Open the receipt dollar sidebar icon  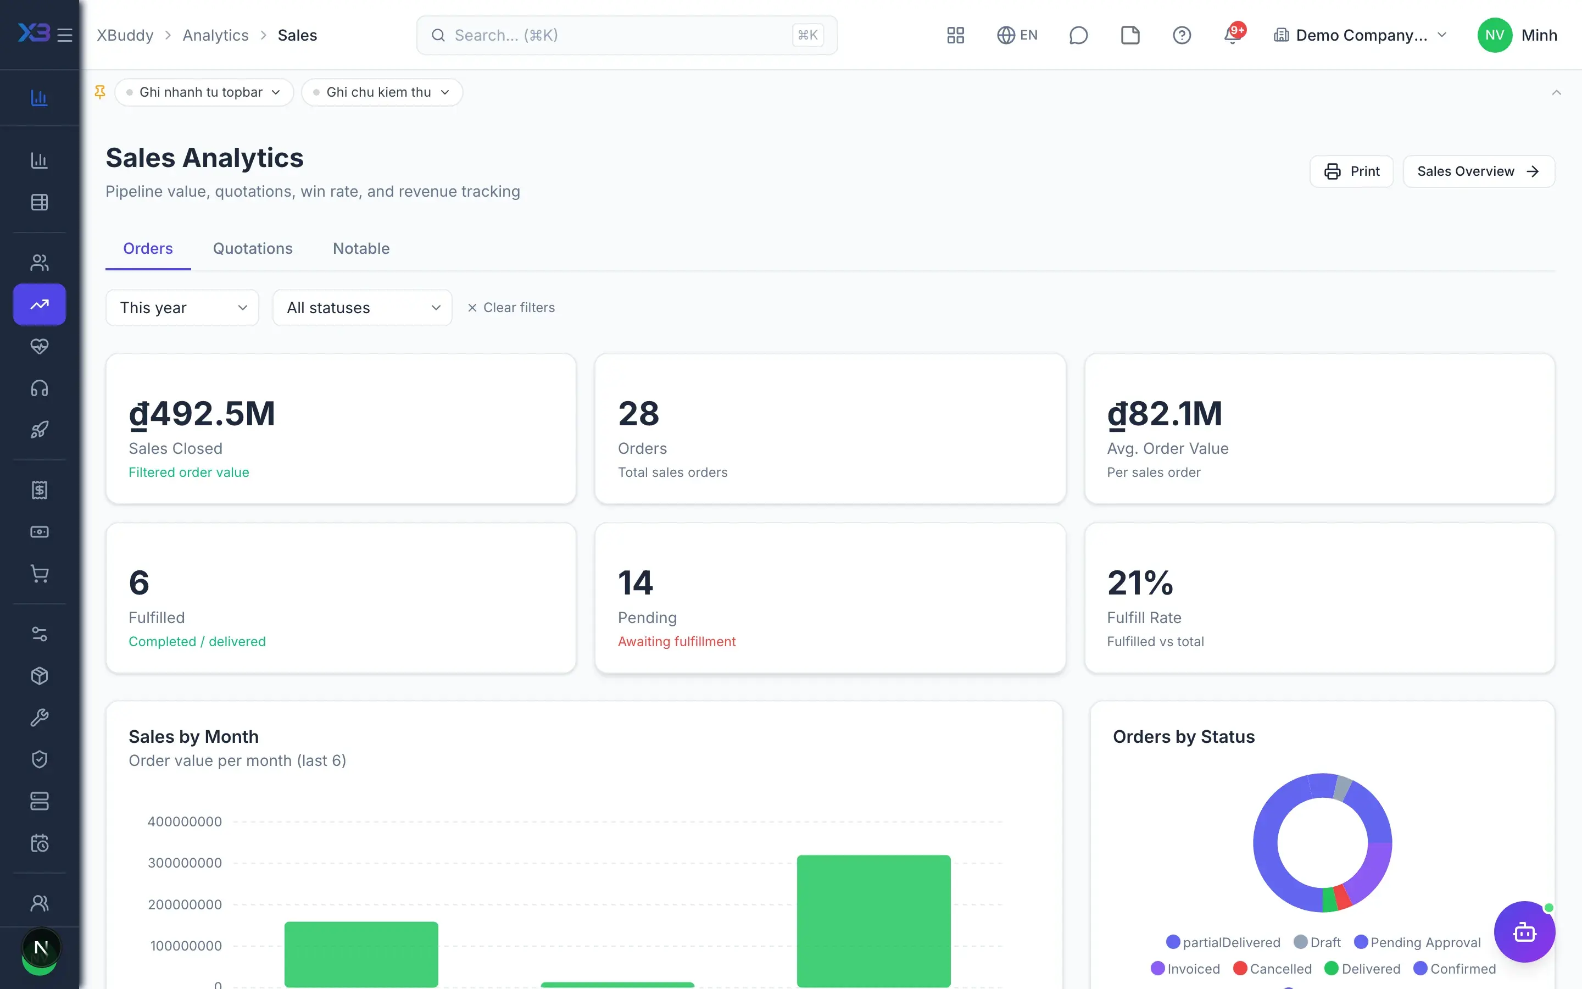pos(39,490)
